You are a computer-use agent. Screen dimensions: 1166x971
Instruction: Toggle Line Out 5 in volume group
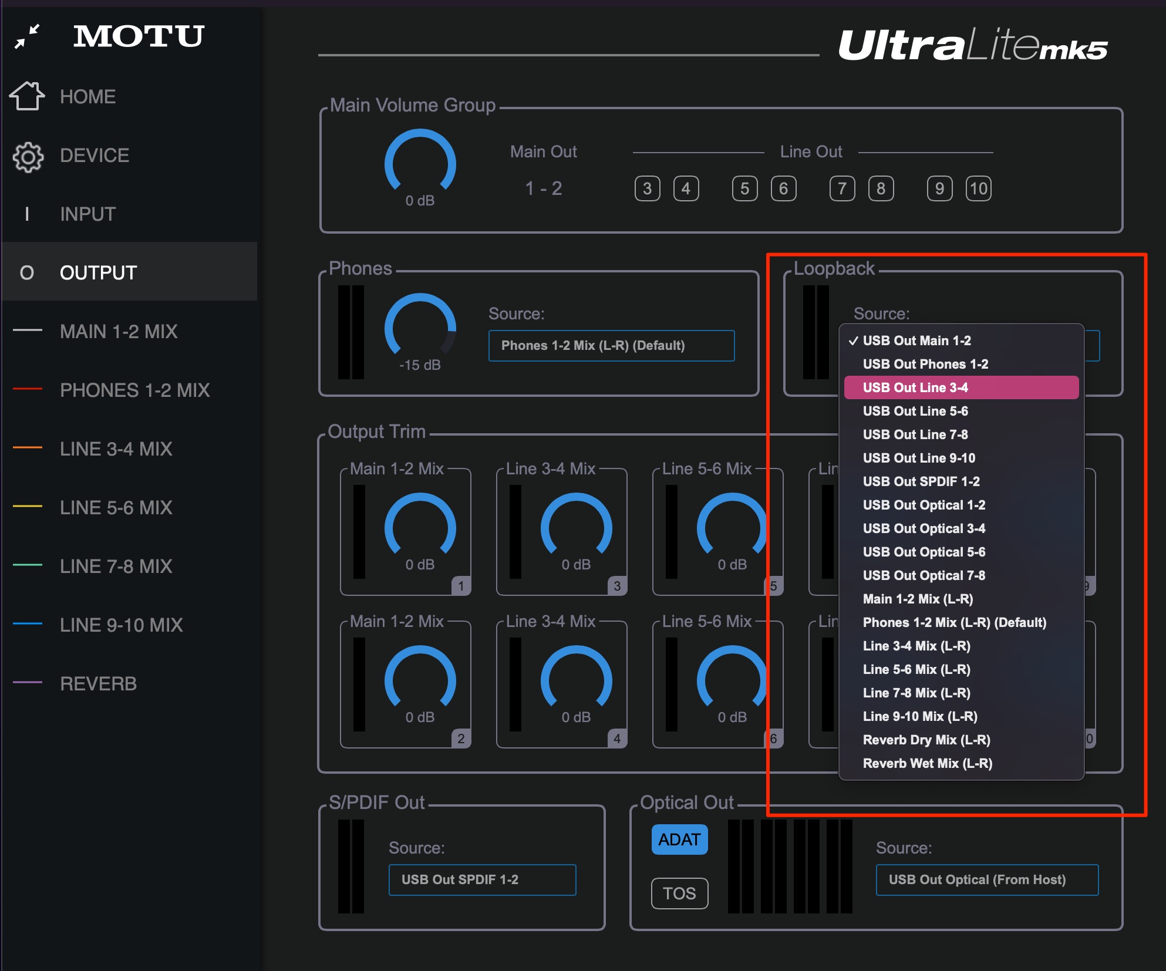coord(745,188)
